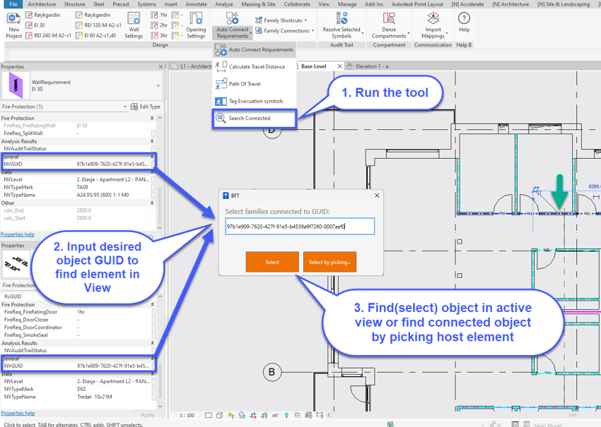Click reveal hidden elements lightbulb icon
Image resolution: width=601 pixels, height=427 pixels.
click(286, 415)
